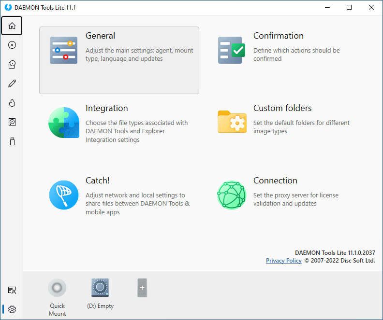
Task: Open the General settings heading
Action: click(x=100, y=36)
